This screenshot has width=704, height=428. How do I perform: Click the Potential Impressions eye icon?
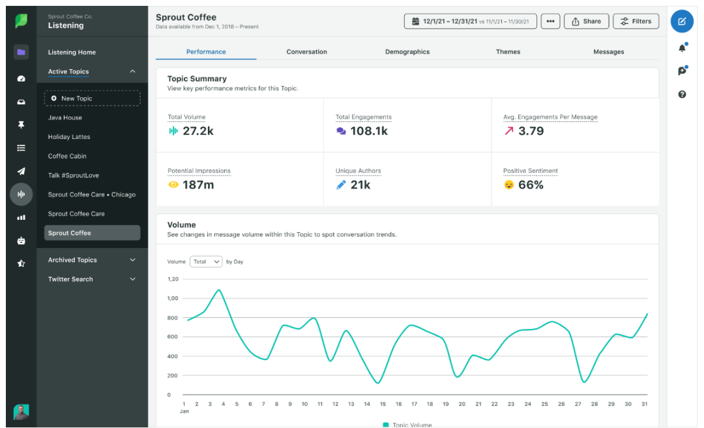[x=173, y=185]
